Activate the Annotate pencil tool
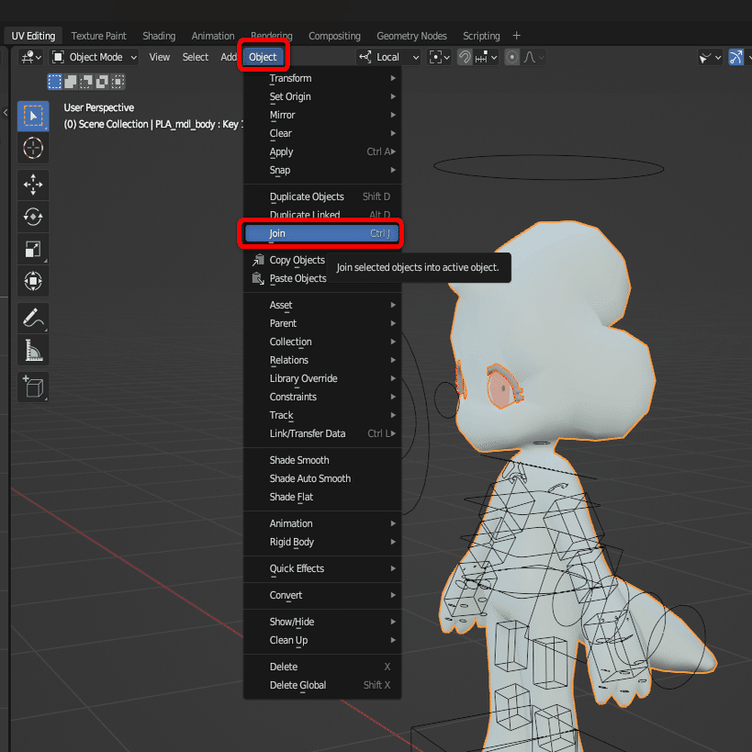 [33, 318]
